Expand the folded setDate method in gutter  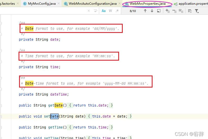[1, 117]
